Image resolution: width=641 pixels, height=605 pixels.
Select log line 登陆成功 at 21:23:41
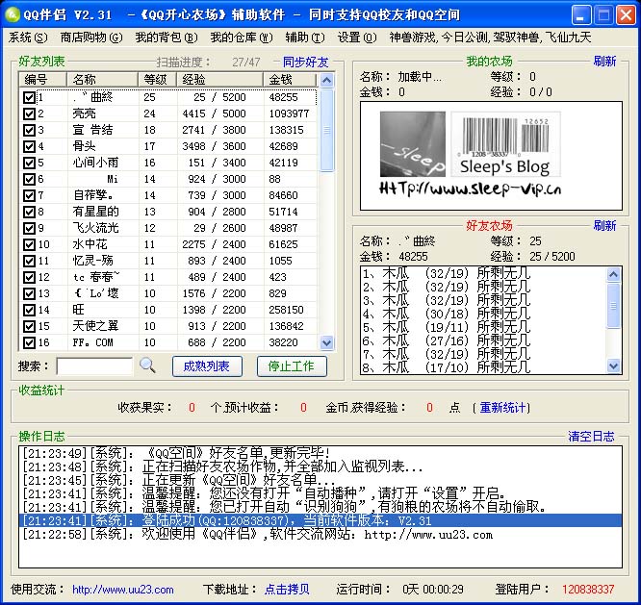coord(320,520)
